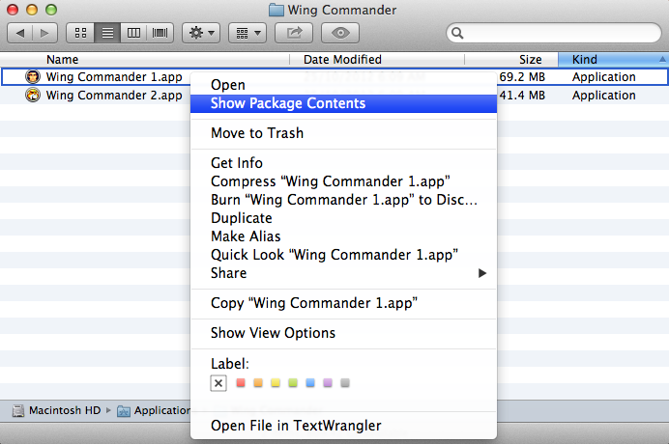Click the Forward navigation arrow
This screenshot has height=444, width=669.
tap(44, 33)
